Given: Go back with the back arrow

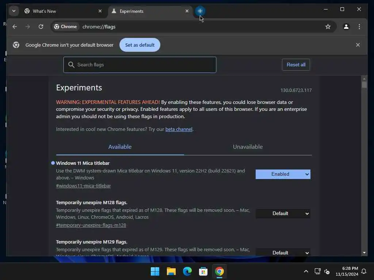Looking at the screenshot, I should coord(15,27).
